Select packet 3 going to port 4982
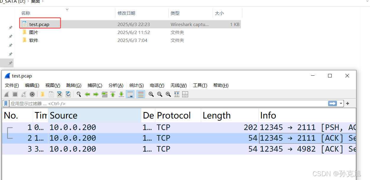This screenshot has height=180, width=370. click(x=179, y=149)
